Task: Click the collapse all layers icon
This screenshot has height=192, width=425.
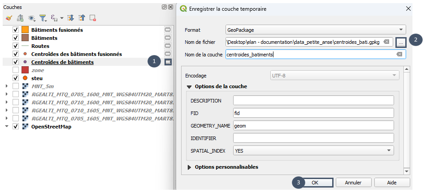Action: click(x=82, y=18)
